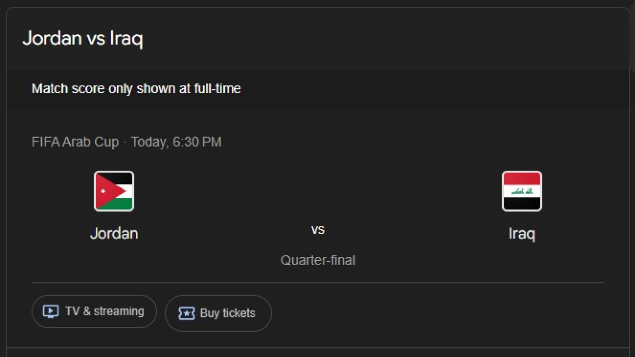Select the Iraq team name below flag
Viewport: 635px width, 357px height.
pos(522,233)
